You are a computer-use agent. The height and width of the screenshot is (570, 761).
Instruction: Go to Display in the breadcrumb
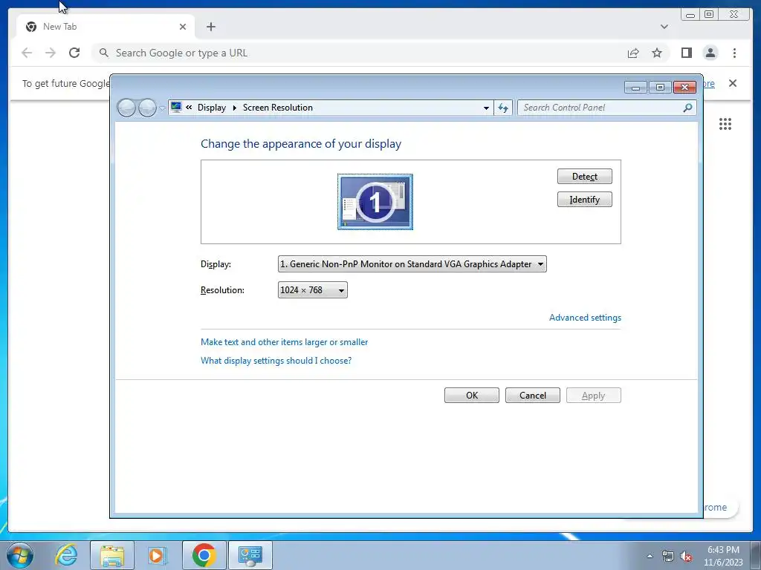[x=212, y=108]
